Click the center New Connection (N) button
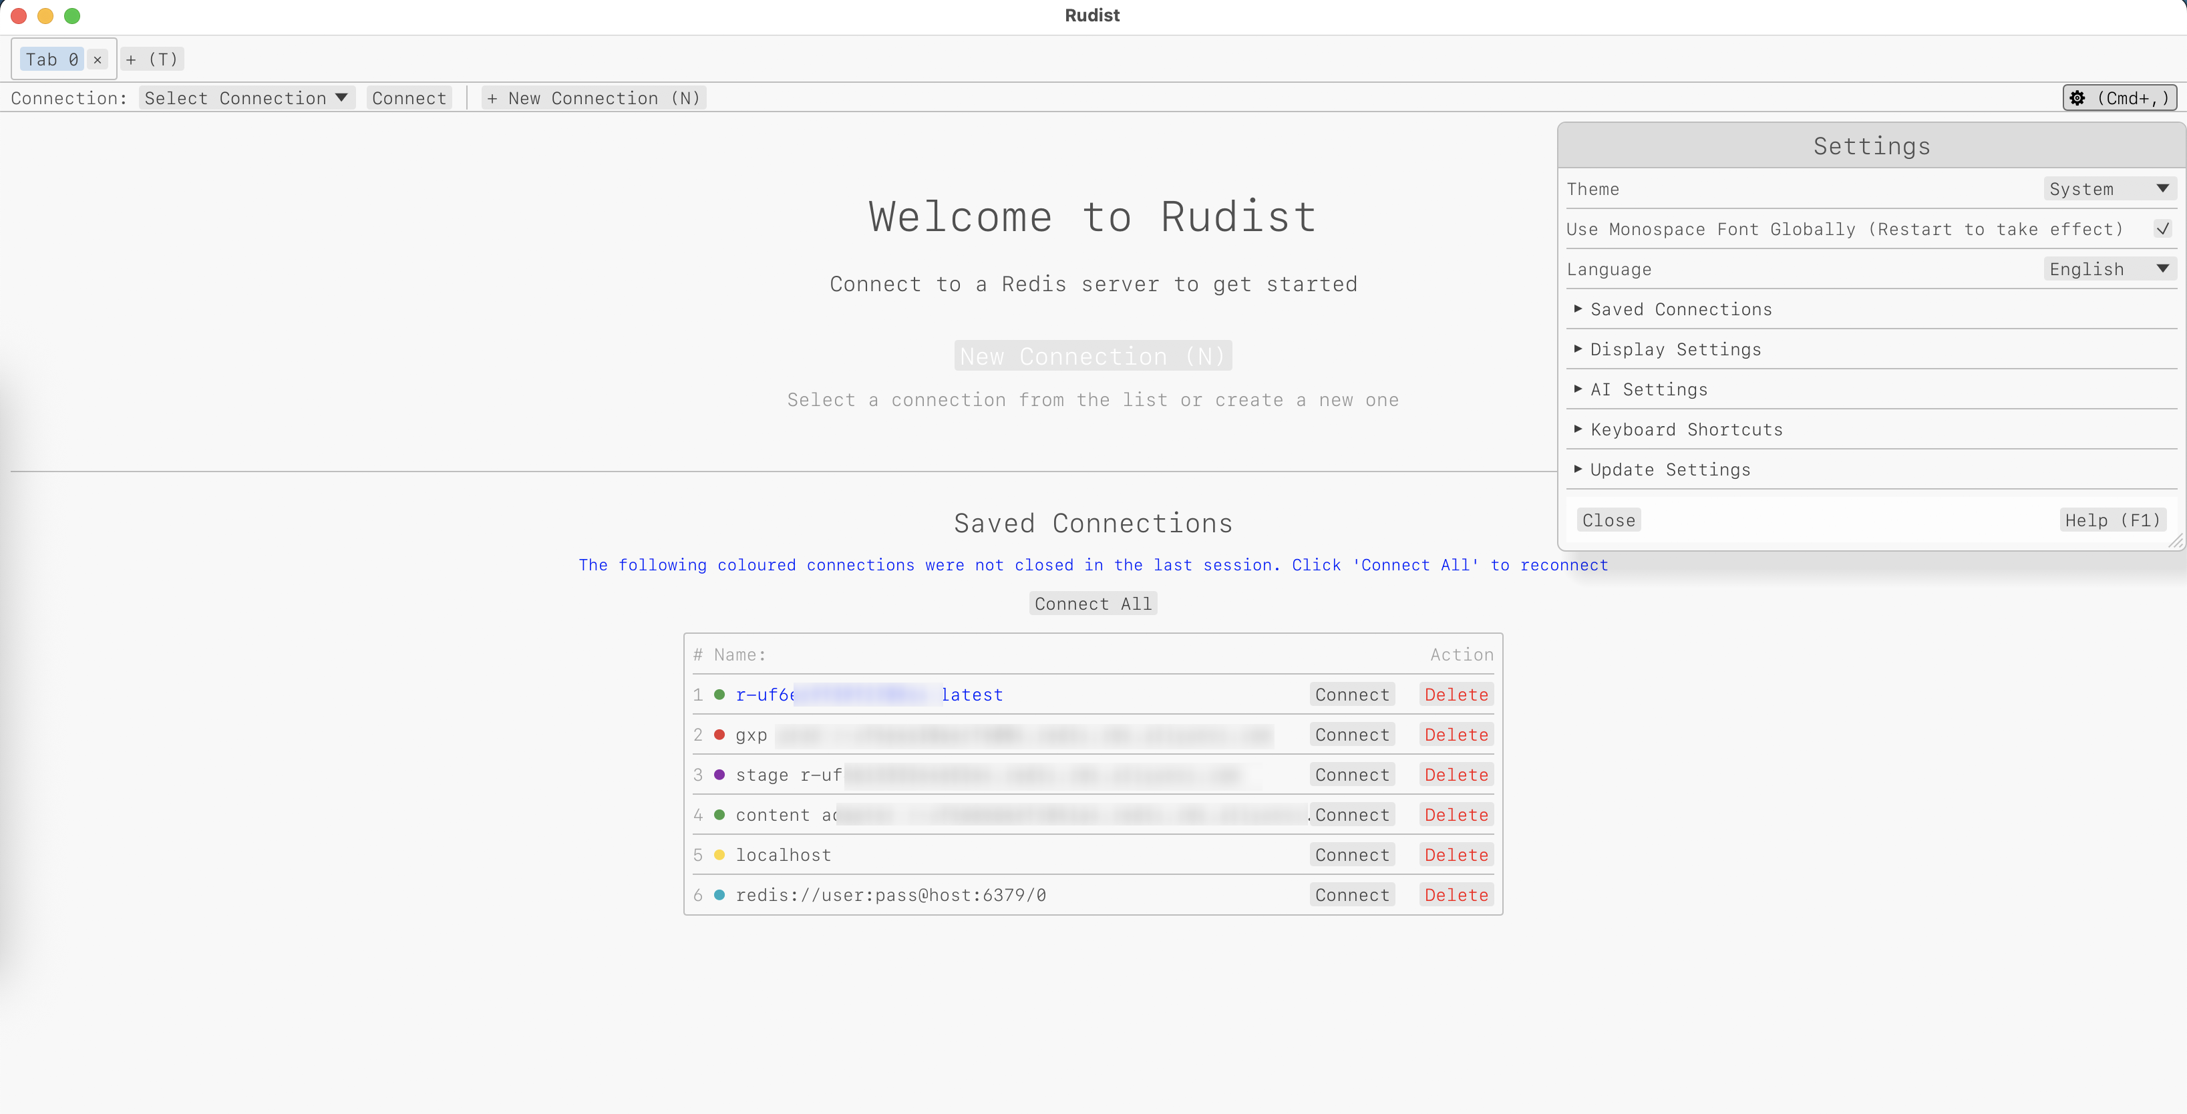This screenshot has height=1114, width=2187. (1093, 356)
